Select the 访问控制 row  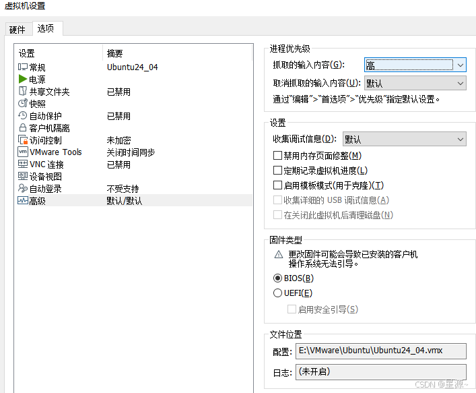pos(133,140)
